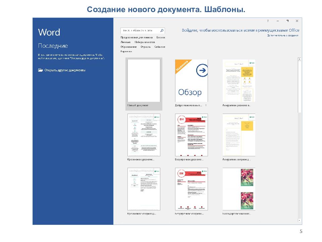Screen dimensions: 322x242
Task: Click the template list scrollbar thumb
Action: click(300, 87)
